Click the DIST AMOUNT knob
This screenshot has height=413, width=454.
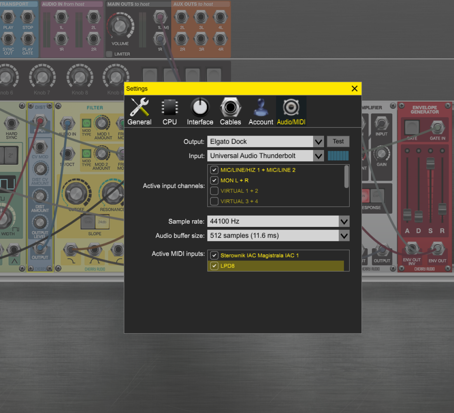pos(40,196)
